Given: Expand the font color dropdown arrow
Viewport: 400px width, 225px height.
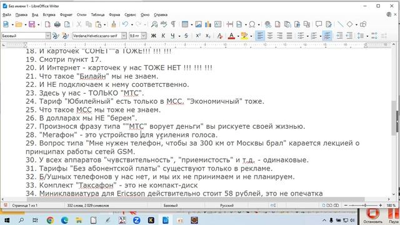Looking at the screenshot, I should pyautogui.click(x=237, y=36).
